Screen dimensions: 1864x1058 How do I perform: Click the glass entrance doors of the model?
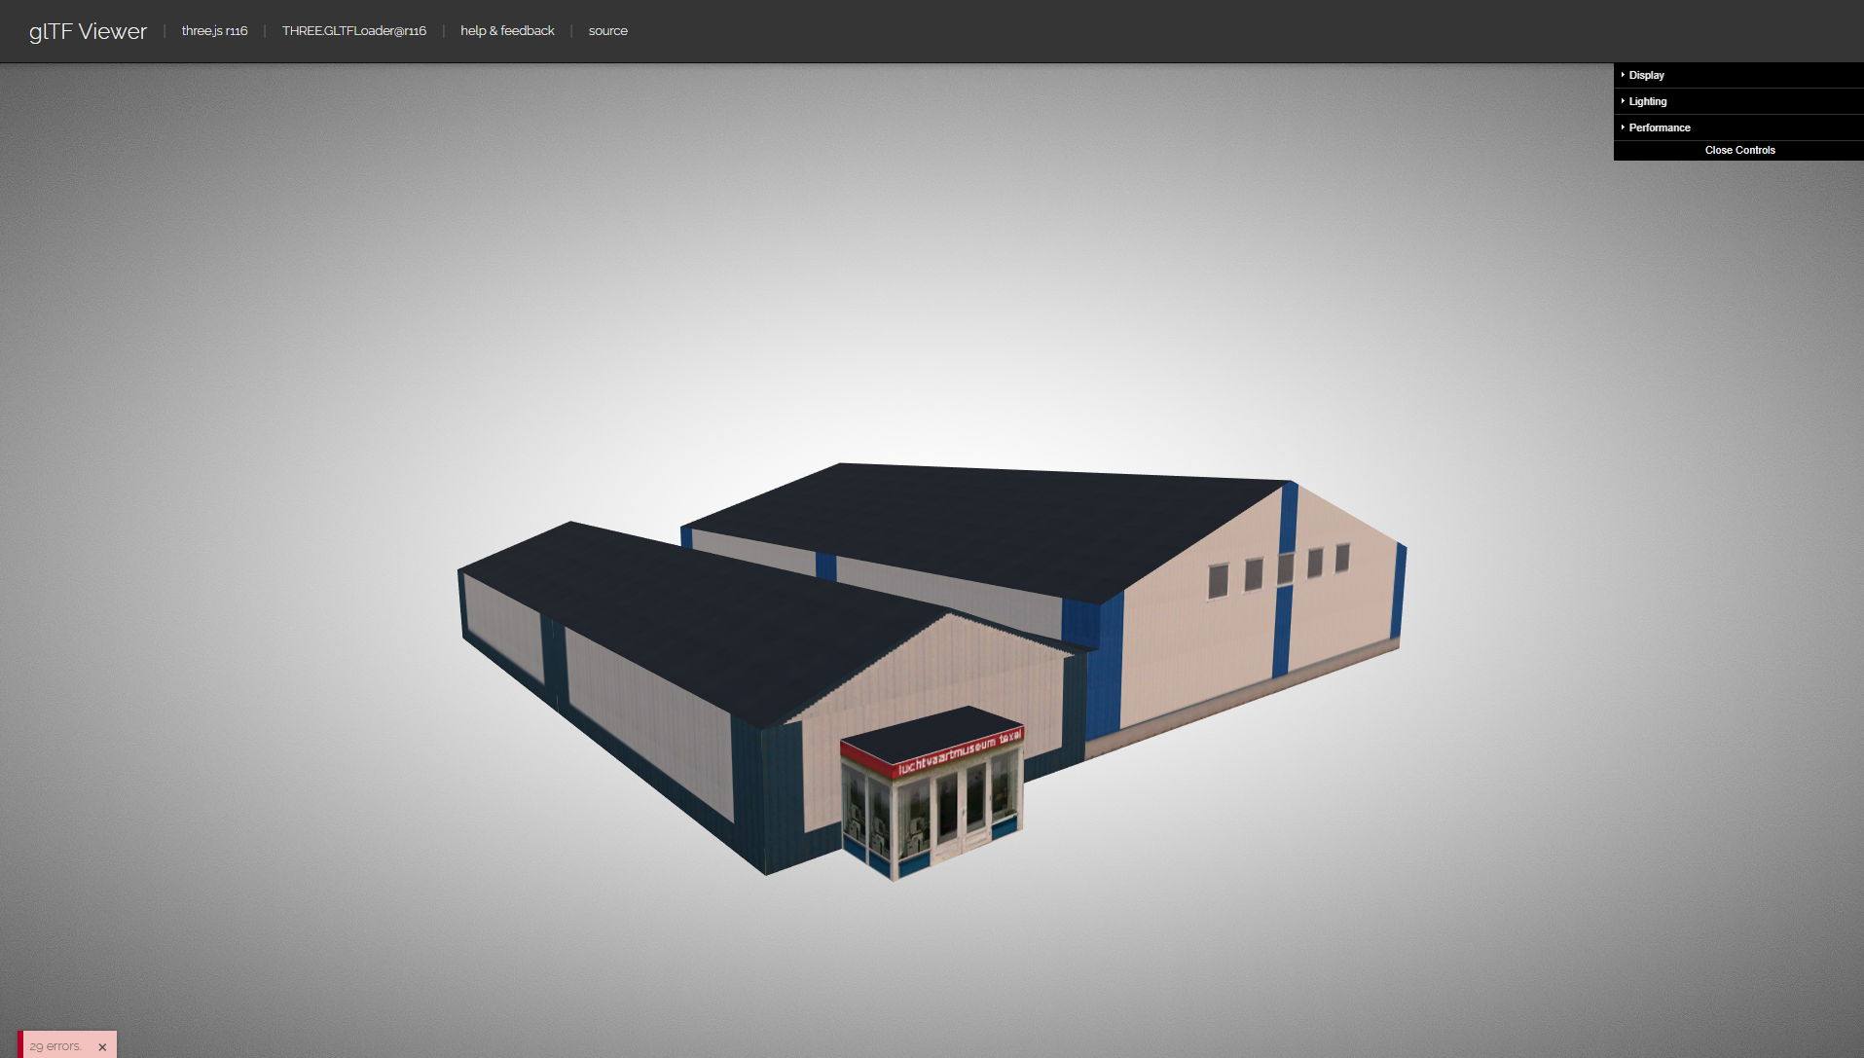coord(959,808)
